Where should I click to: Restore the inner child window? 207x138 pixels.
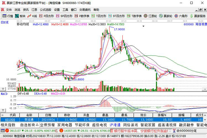click(201, 10)
